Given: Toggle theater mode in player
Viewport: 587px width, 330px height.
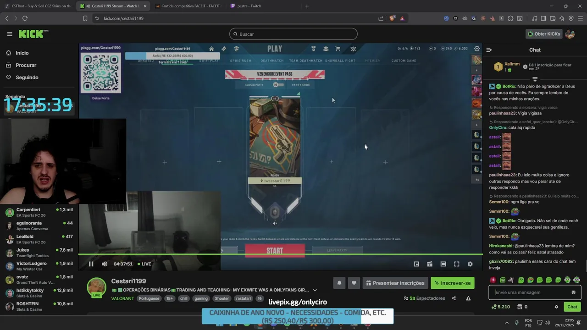Looking at the screenshot, I should coord(443,264).
